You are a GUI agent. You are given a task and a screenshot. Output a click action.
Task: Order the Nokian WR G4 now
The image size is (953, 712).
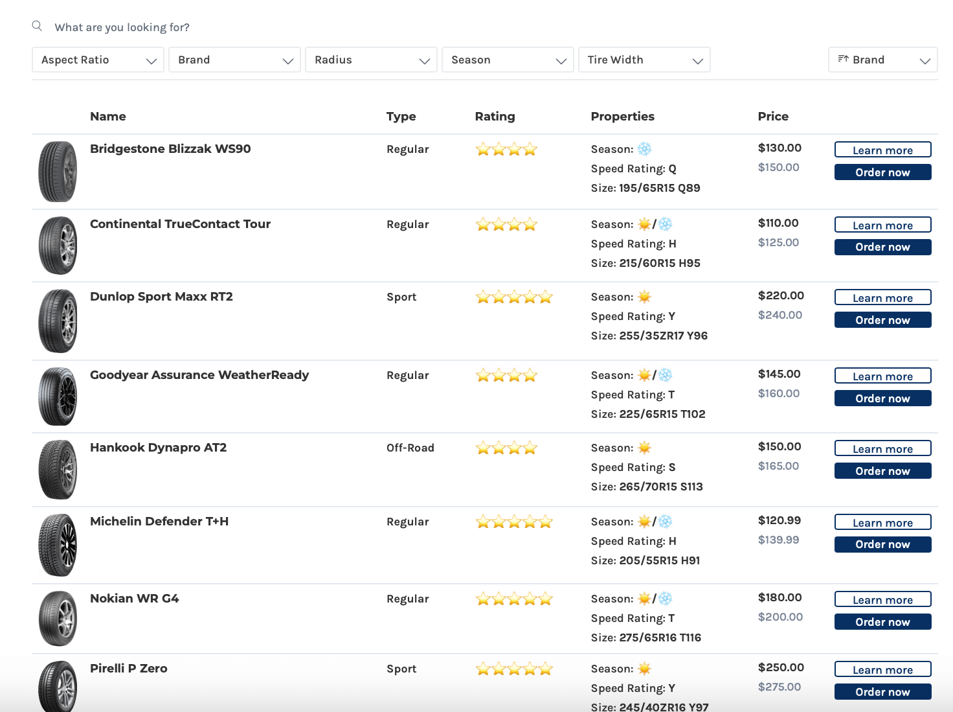[x=883, y=622]
